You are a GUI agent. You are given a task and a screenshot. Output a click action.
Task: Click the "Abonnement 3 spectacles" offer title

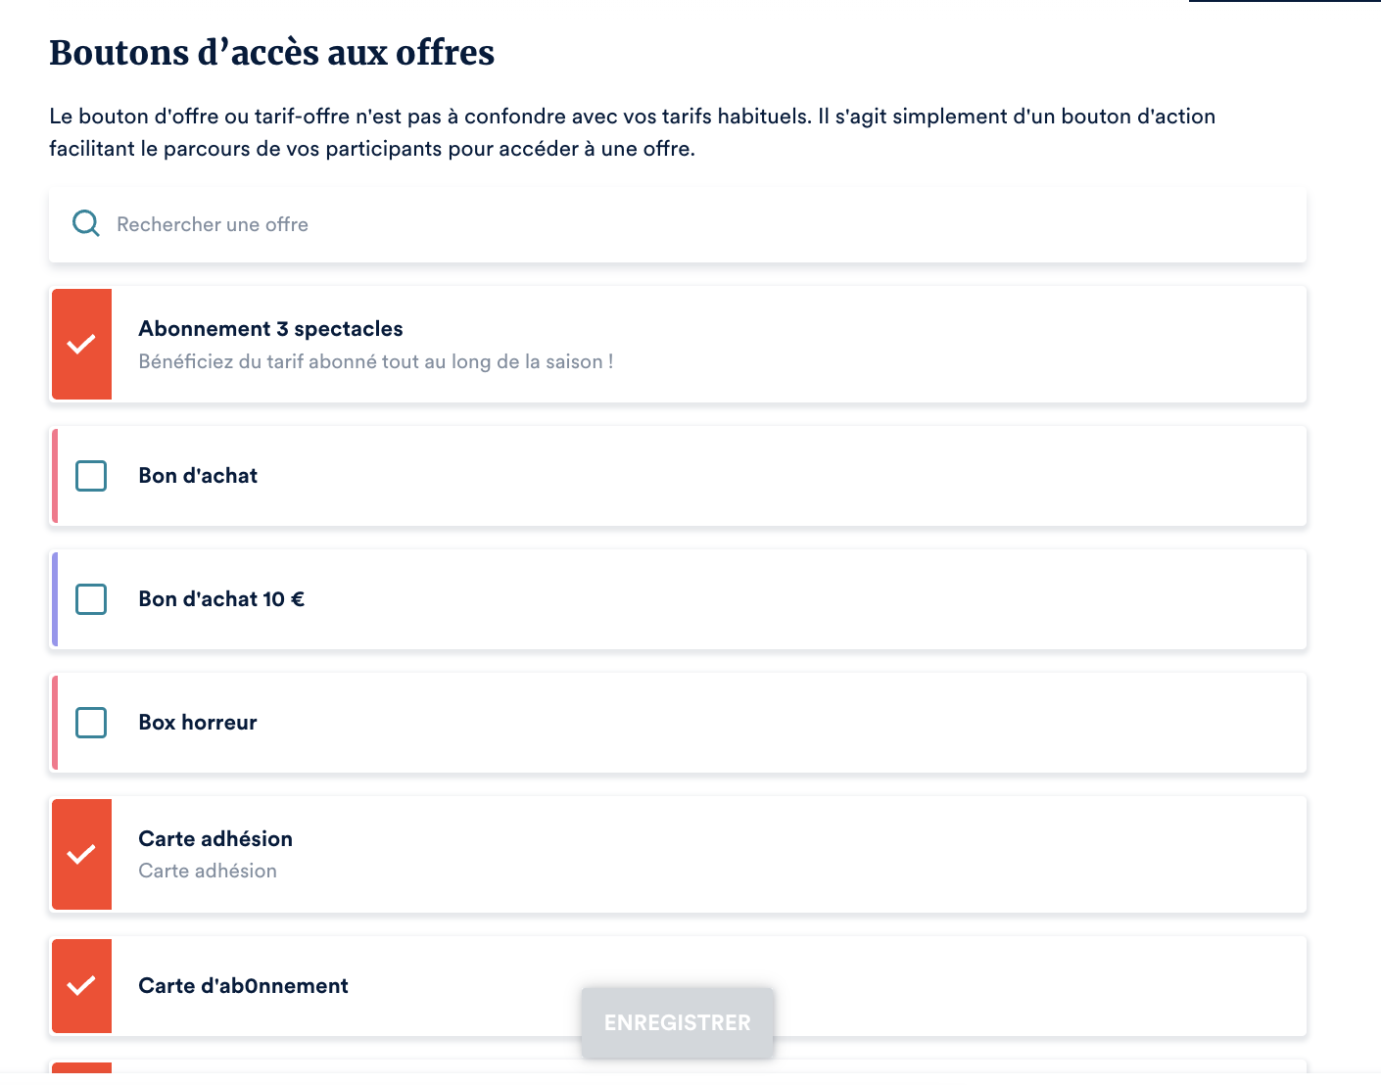[x=270, y=329]
